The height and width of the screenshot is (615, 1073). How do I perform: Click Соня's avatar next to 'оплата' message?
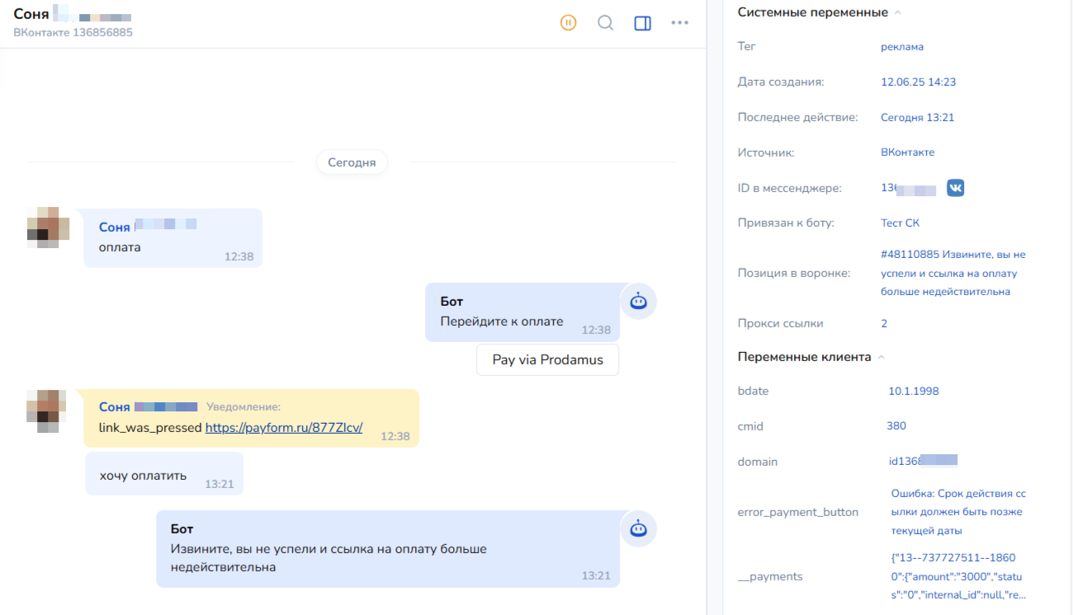(48, 228)
